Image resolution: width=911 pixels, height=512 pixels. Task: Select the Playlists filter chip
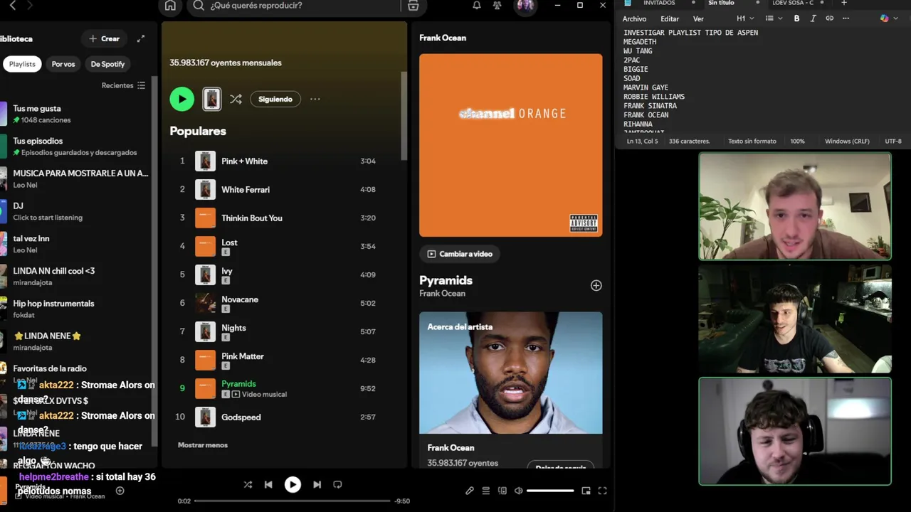tap(22, 64)
